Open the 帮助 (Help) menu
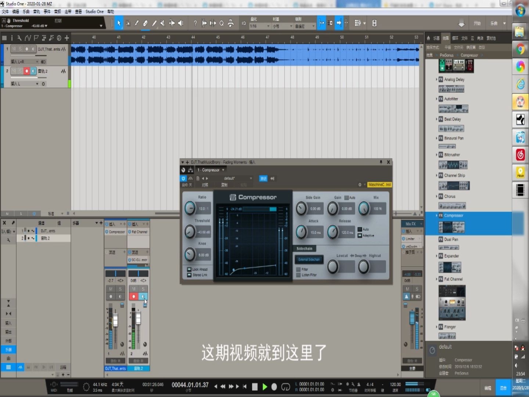This screenshot has height=397, width=529. click(111, 11)
